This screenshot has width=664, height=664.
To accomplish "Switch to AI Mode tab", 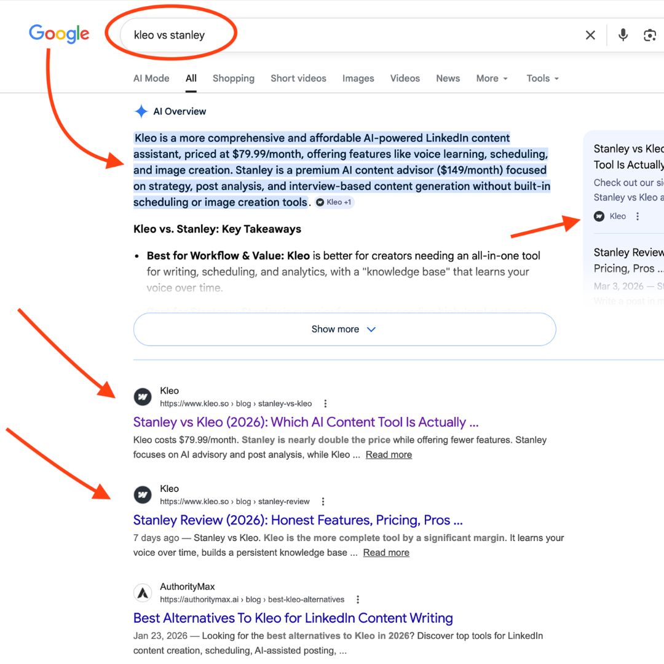I will pos(151,78).
